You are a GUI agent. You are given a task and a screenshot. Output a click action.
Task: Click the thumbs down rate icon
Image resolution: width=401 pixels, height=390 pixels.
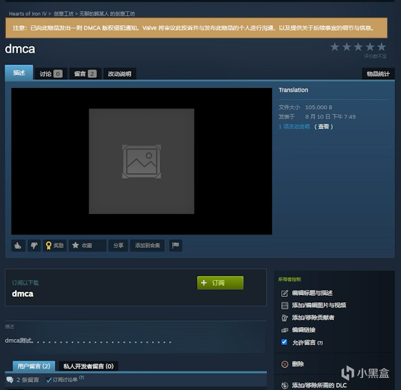pos(34,245)
